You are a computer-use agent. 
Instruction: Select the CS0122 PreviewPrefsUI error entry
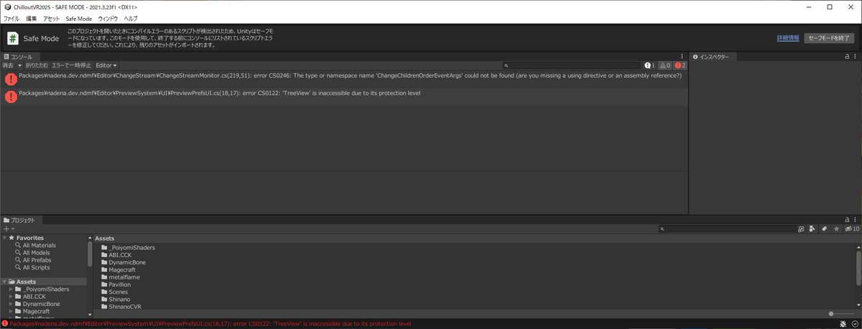tap(344, 97)
